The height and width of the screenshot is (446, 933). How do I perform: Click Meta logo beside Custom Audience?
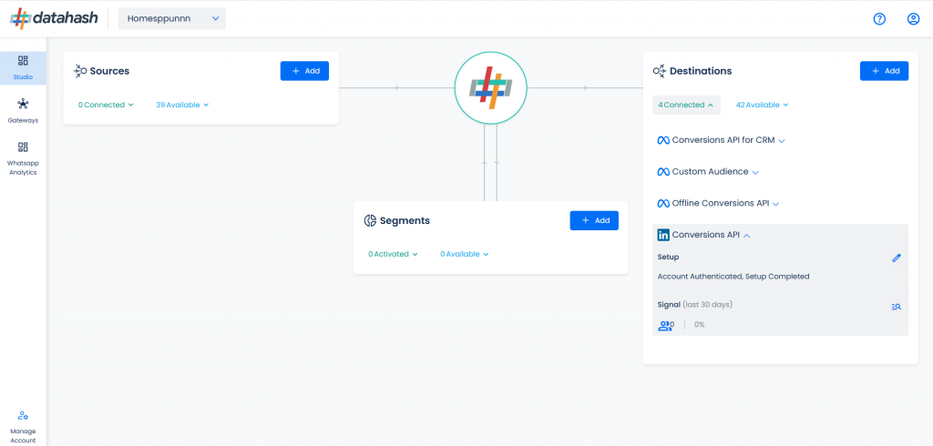663,172
